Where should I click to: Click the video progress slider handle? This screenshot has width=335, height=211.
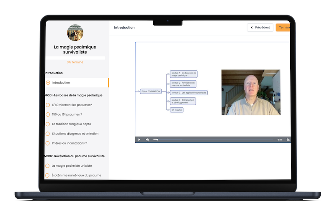point(157,140)
